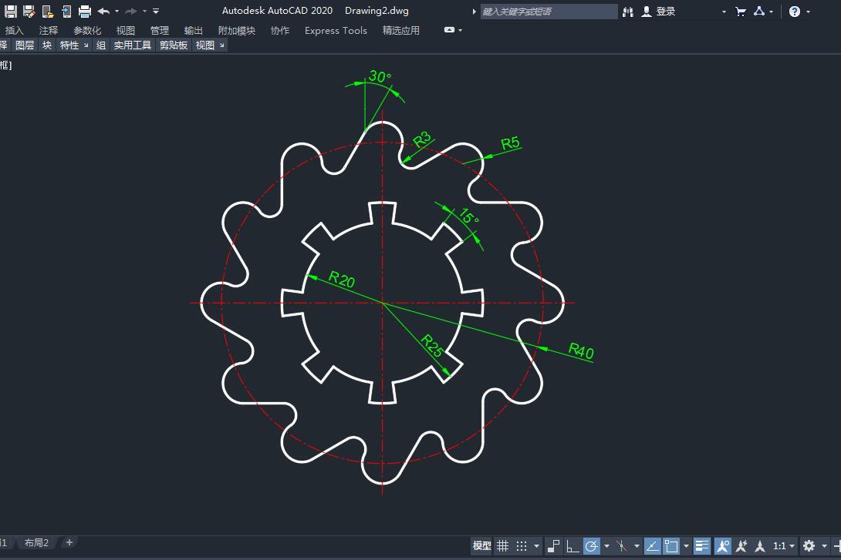Screen dimensions: 841x560
Task: Open Quick Access Toolbar customize dropdown
Action: [156, 12]
